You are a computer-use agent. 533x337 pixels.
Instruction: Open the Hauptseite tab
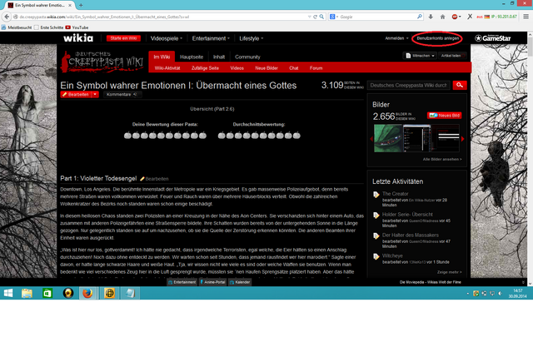pos(192,57)
